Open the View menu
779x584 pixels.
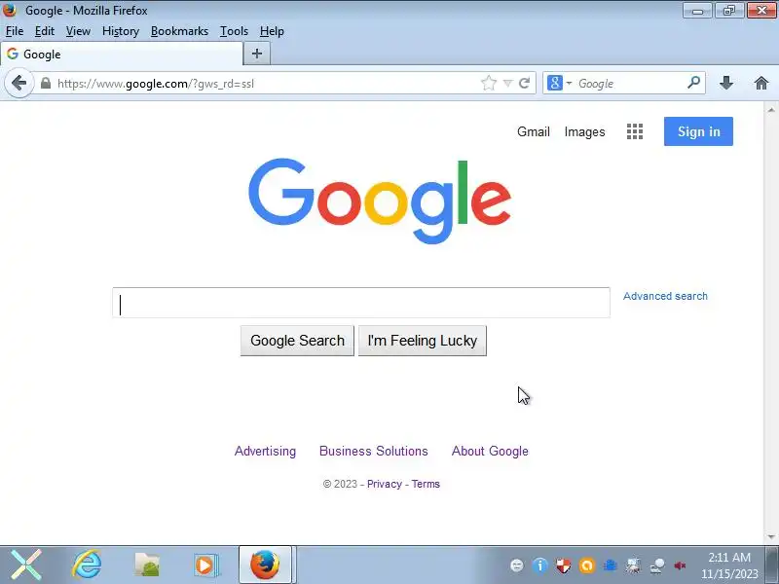[x=78, y=31]
